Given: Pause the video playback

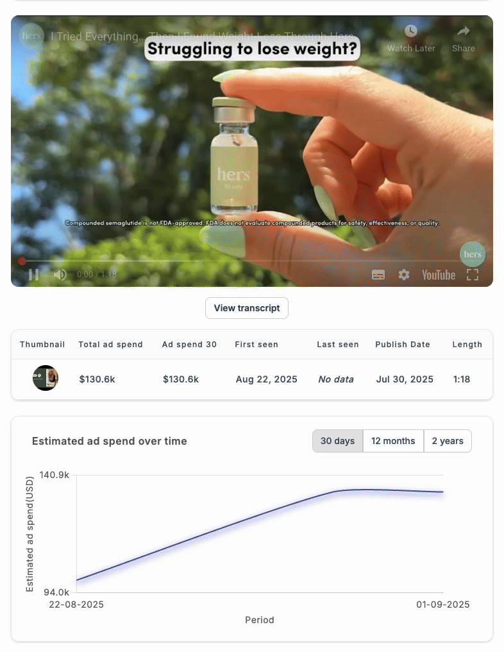Looking at the screenshot, I should (x=33, y=275).
